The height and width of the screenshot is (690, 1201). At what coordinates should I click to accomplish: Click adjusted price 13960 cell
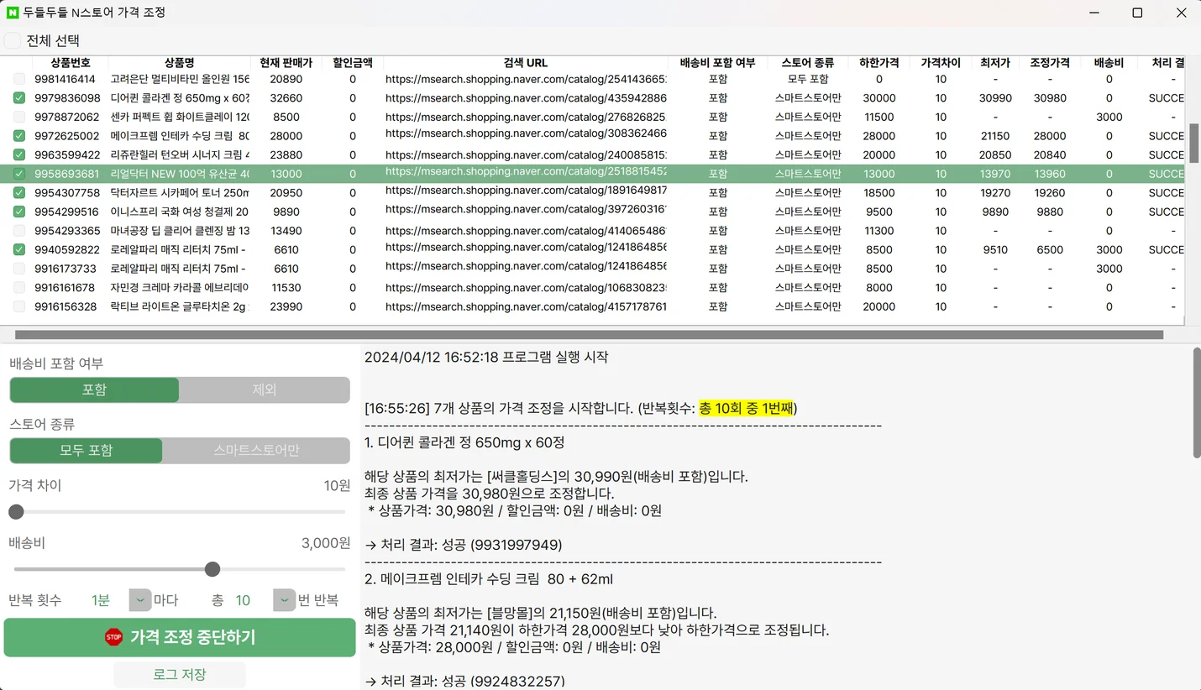(x=1050, y=174)
